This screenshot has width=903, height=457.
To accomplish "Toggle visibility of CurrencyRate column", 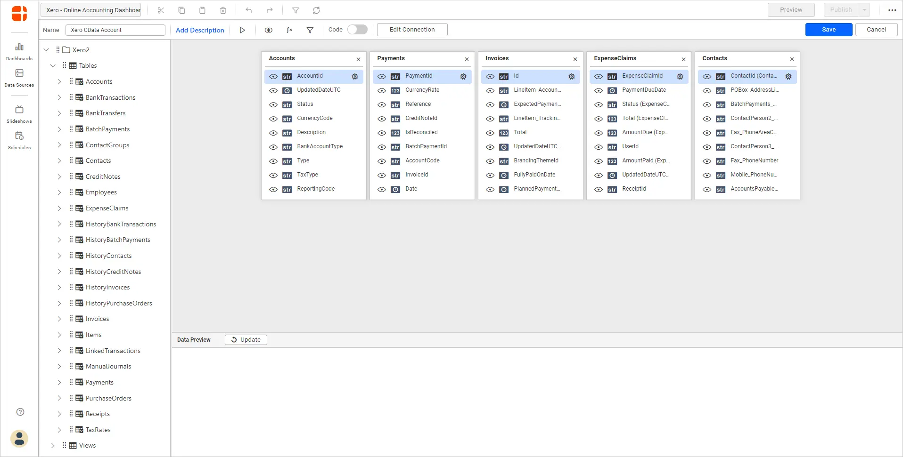I will click(x=382, y=90).
